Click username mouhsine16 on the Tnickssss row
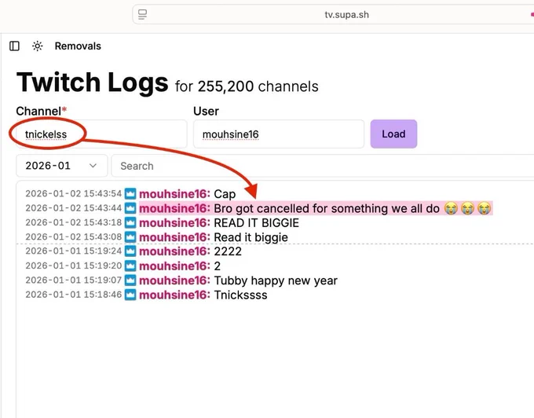The width and height of the screenshot is (534, 418). coord(174,295)
